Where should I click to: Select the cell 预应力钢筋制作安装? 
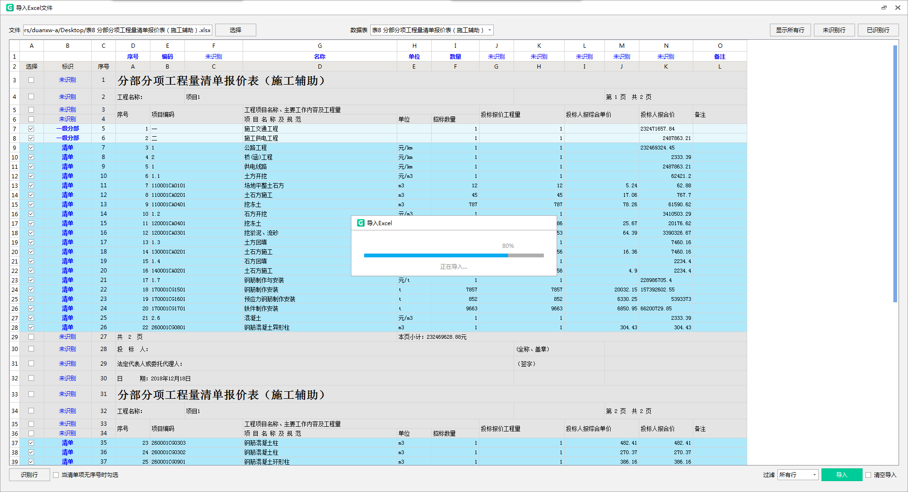[320, 299]
